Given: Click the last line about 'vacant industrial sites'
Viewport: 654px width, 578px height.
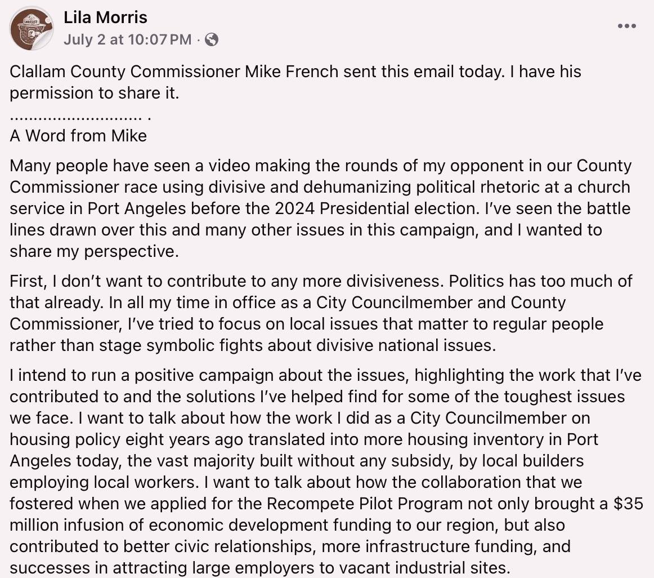Looking at the screenshot, I should (260, 568).
